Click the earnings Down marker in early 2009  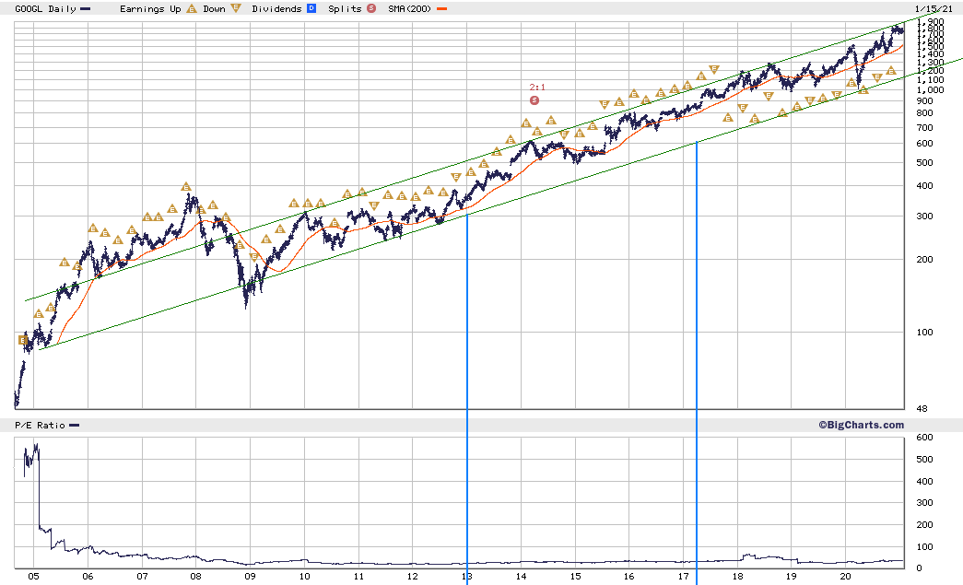click(x=253, y=257)
